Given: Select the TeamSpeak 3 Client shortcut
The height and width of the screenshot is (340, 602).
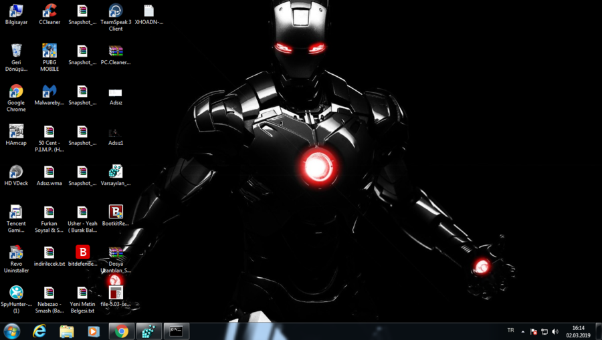Looking at the screenshot, I should [116, 17].
